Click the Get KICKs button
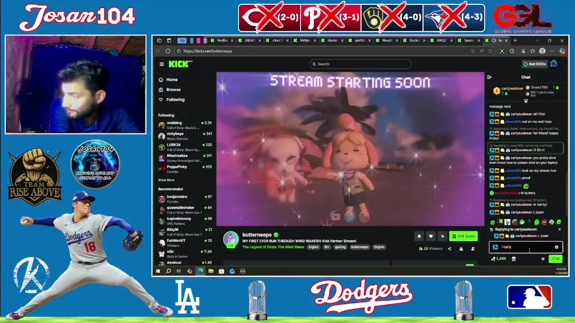 click(534, 64)
